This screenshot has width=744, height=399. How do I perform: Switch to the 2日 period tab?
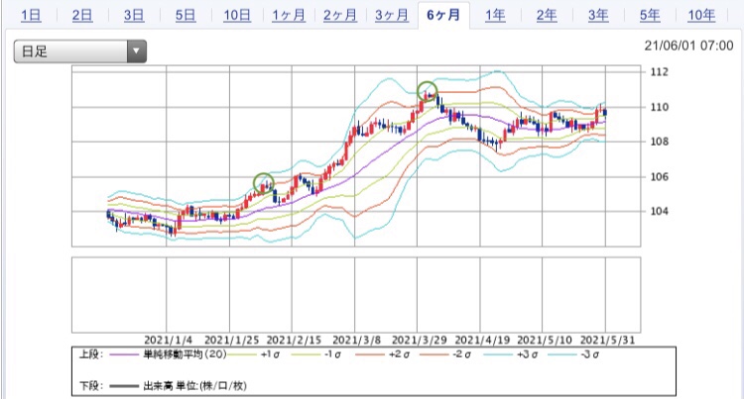pos(82,15)
